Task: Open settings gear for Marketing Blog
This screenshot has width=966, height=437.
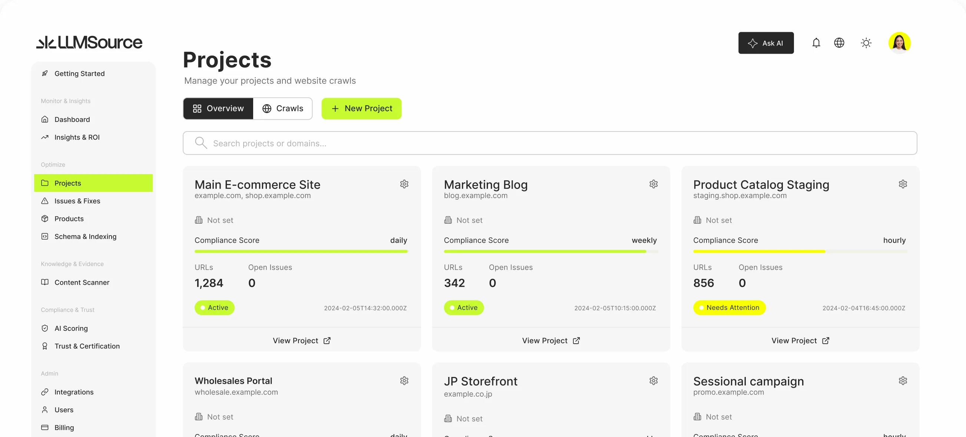Action: 653,184
